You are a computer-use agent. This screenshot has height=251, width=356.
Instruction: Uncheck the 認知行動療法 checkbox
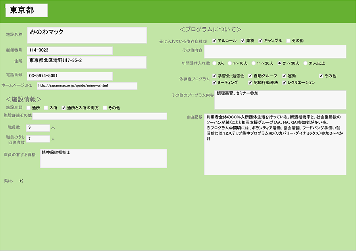tap(250, 83)
